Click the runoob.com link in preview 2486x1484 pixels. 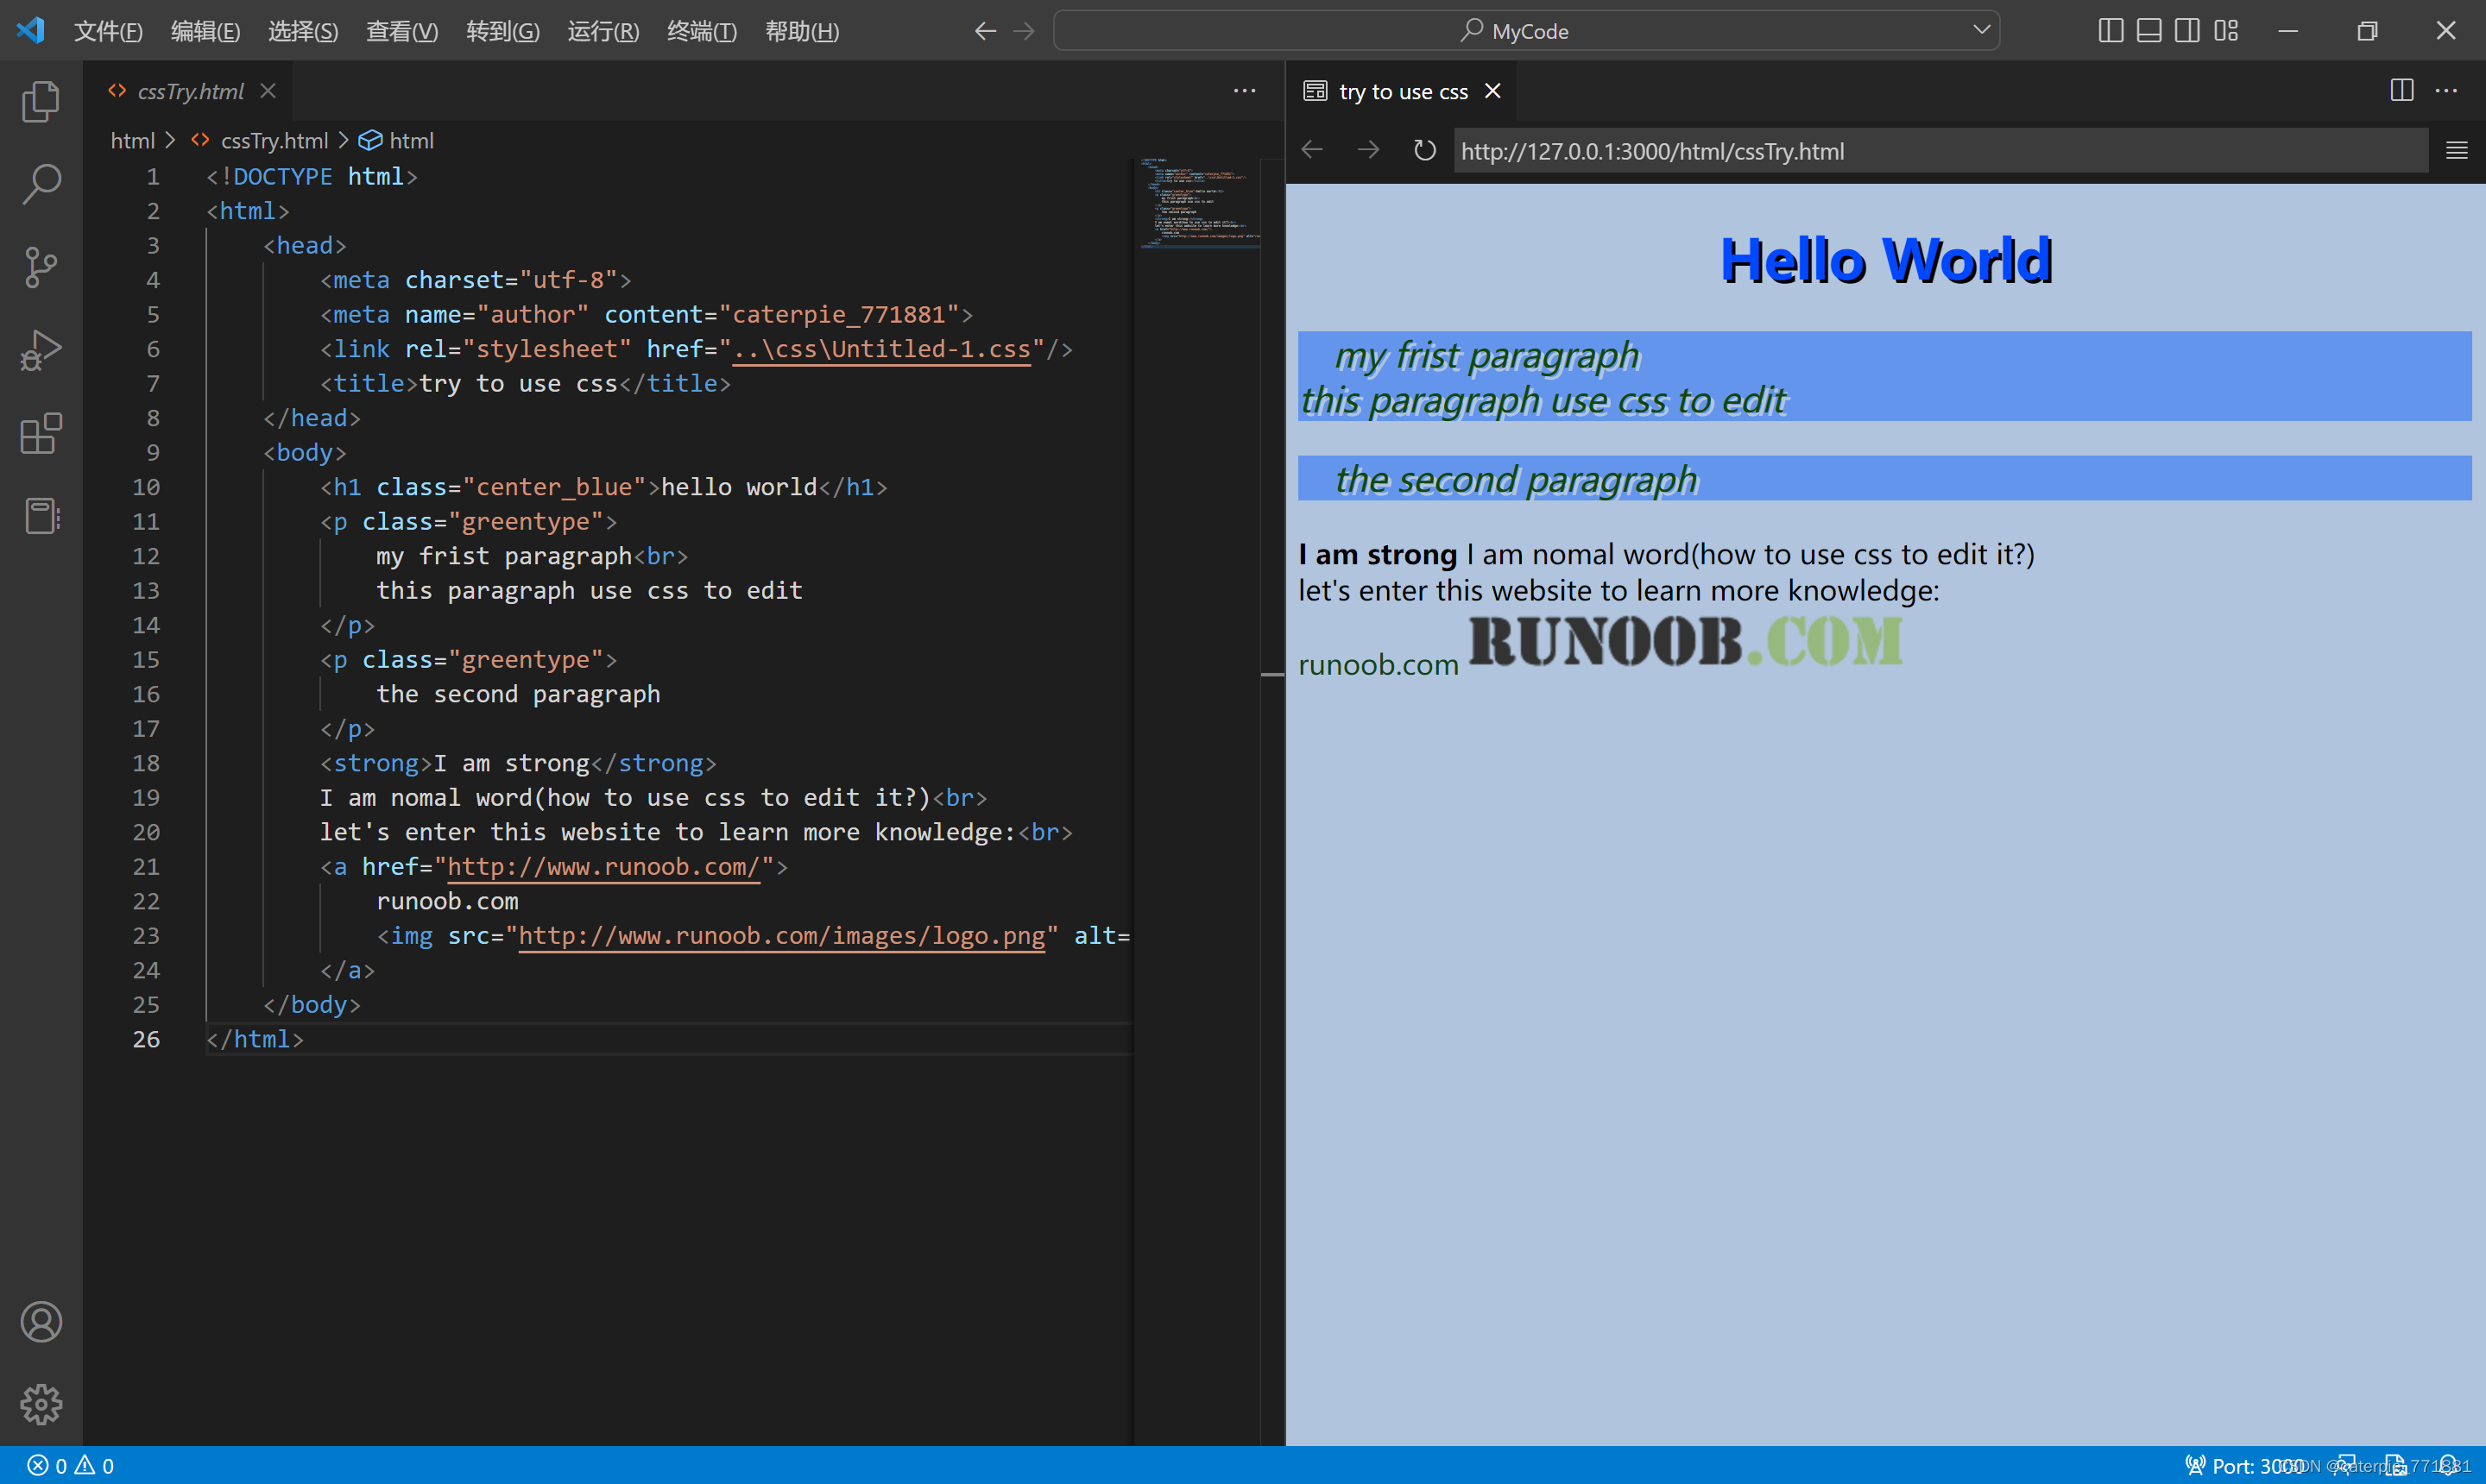pos(1378,665)
